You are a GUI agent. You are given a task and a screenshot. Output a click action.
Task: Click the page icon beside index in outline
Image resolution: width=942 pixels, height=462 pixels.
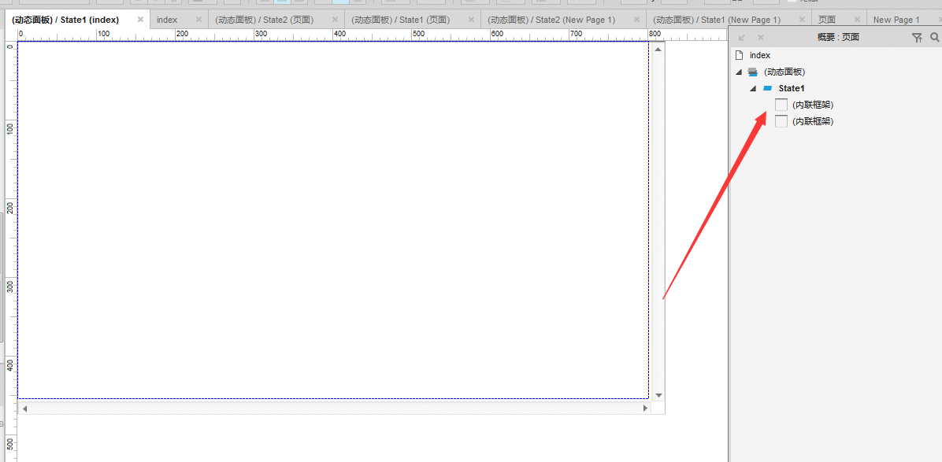740,54
